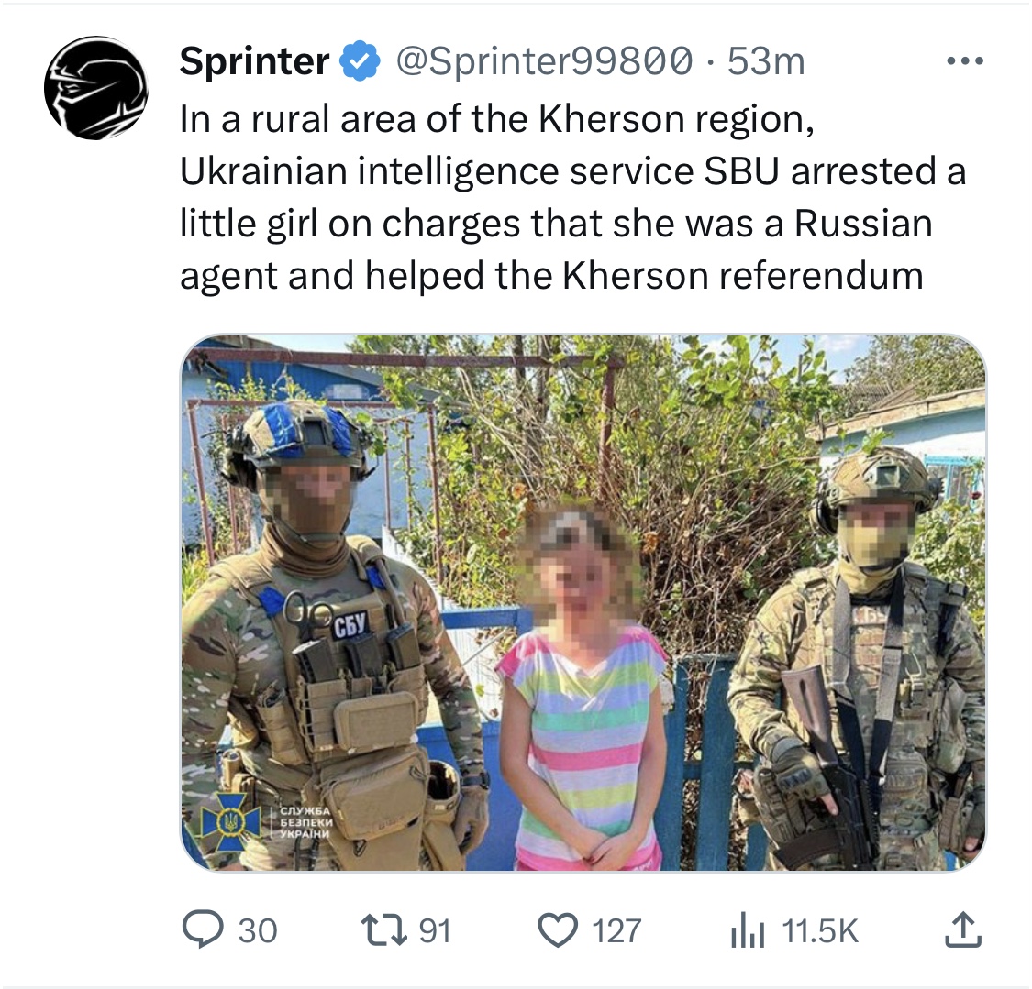Viewport: 1032px width, 989px height.
Task: Click the retweet count 91
Action: click(x=435, y=930)
